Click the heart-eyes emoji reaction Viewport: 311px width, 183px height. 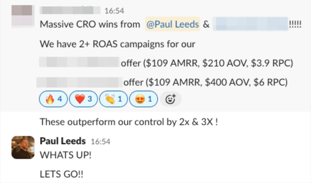(143, 99)
